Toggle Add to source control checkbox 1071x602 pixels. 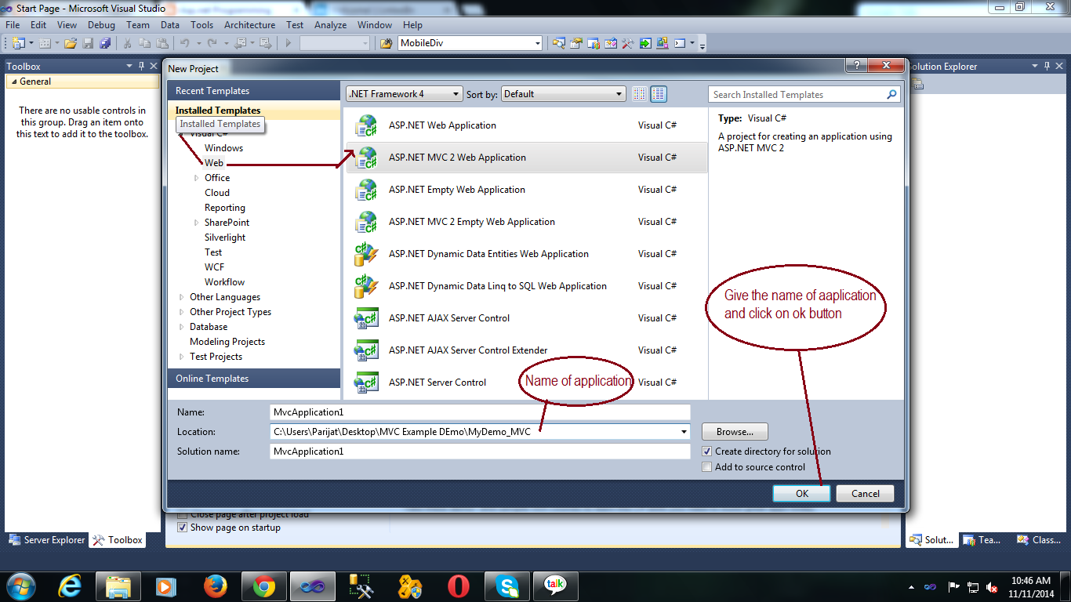click(x=707, y=467)
